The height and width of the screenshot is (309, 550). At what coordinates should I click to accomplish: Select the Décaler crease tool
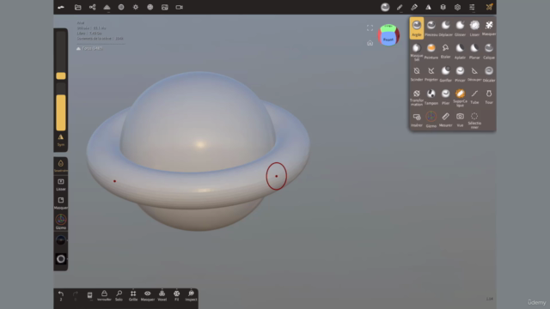[489, 74]
